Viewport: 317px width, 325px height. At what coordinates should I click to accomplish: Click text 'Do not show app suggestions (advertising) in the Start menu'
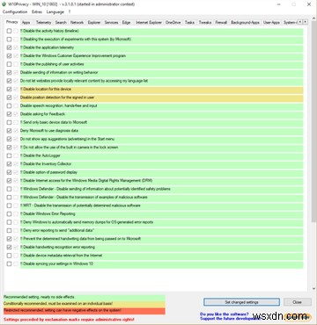[67, 139]
